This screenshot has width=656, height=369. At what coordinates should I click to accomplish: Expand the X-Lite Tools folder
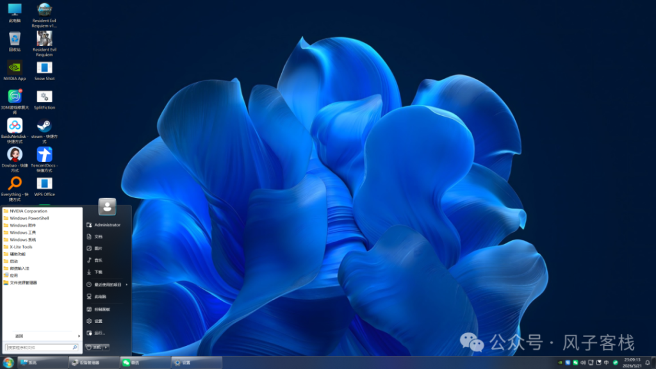(x=21, y=247)
